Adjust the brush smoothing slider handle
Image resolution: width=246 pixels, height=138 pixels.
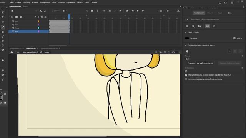tap(186, 71)
